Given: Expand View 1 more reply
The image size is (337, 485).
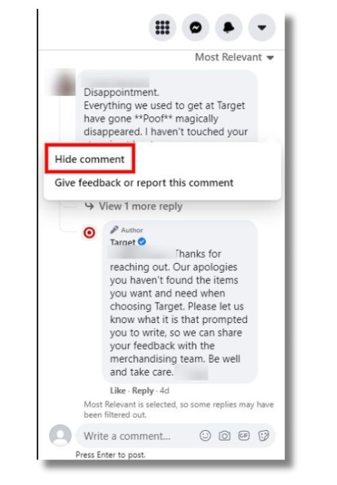Looking at the screenshot, I should coord(133,207).
